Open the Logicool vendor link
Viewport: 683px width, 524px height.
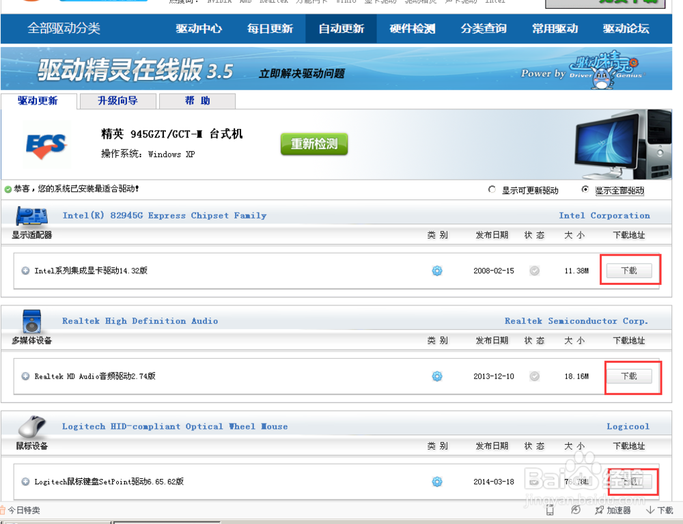tap(628, 426)
